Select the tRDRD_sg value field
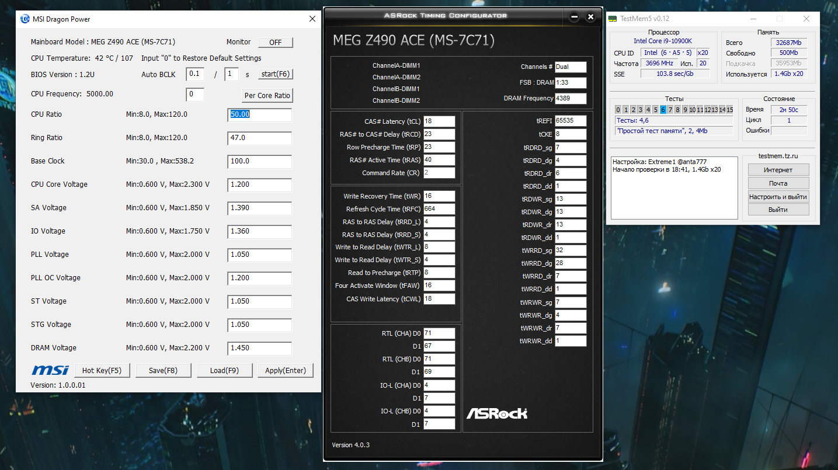 tap(571, 148)
